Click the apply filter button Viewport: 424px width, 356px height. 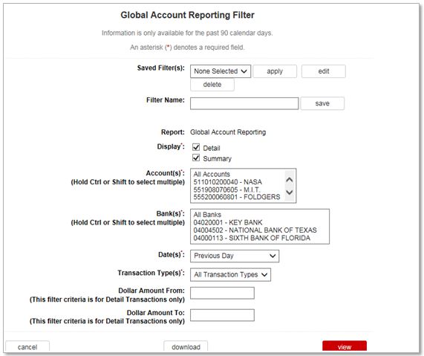point(275,71)
